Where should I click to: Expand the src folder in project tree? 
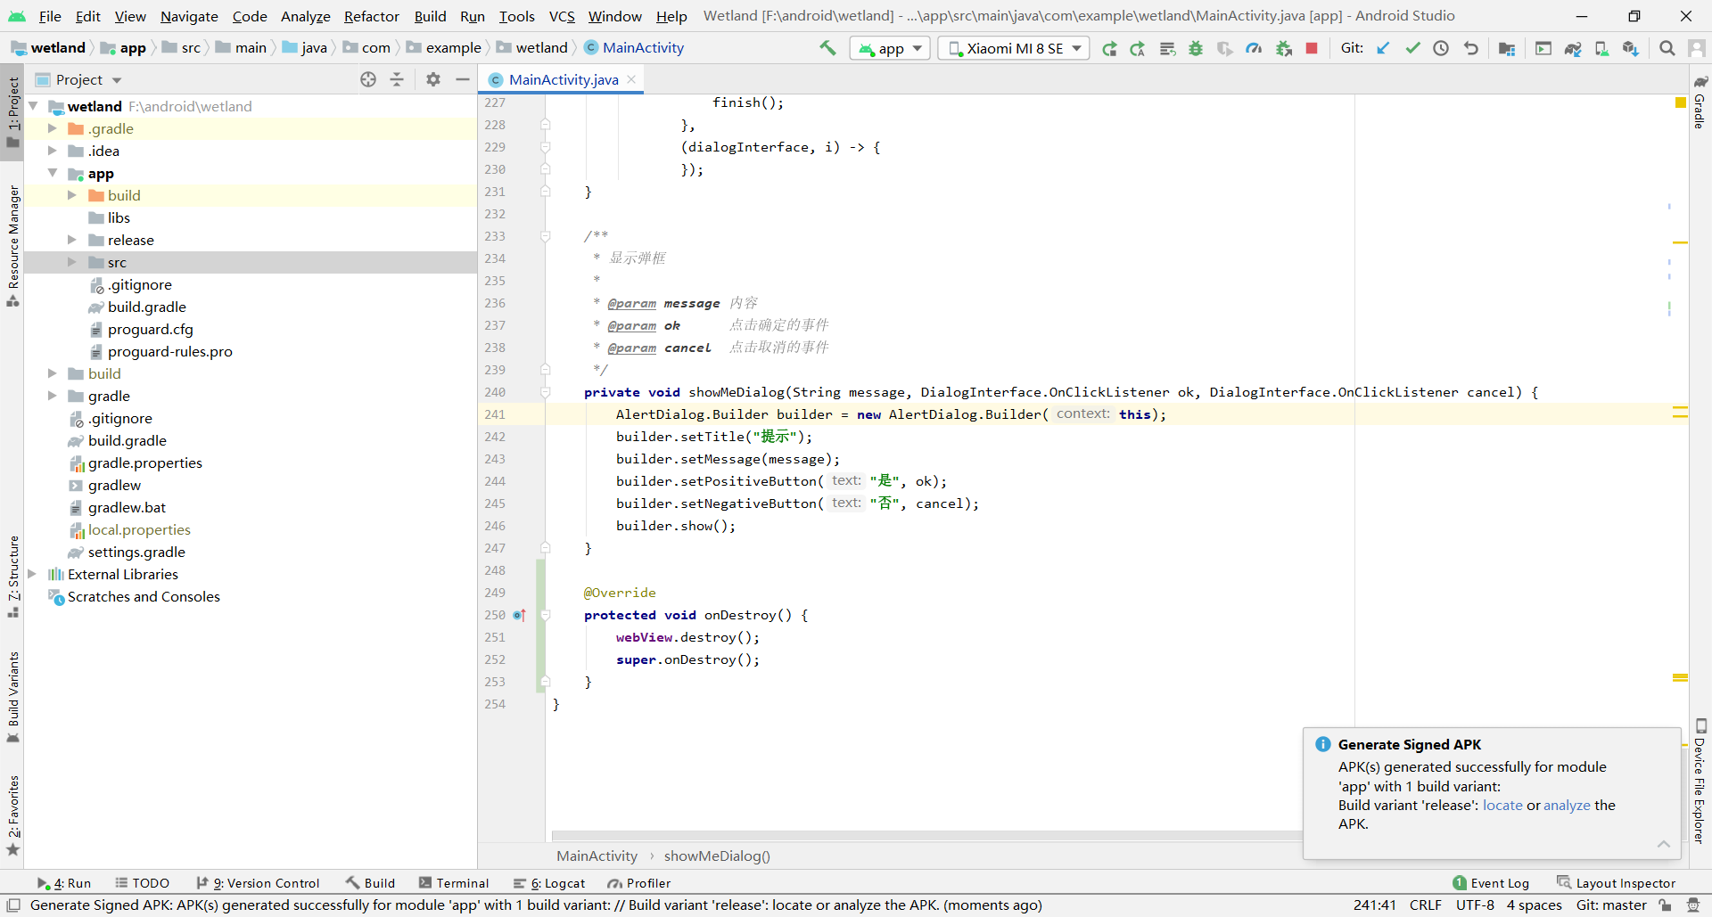click(x=72, y=262)
